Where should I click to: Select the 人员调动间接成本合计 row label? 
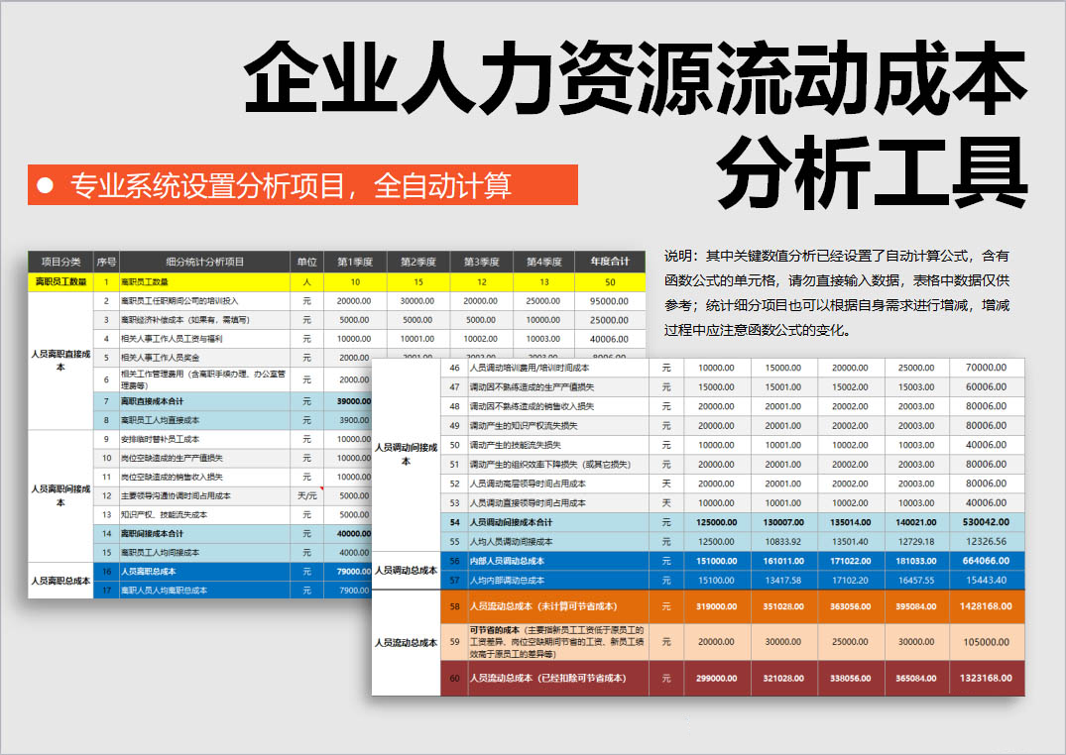tap(557, 522)
